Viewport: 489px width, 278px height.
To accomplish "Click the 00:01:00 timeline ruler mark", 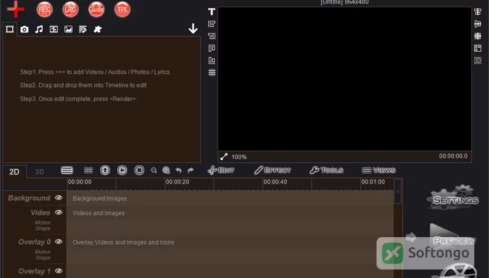I will [373, 182].
